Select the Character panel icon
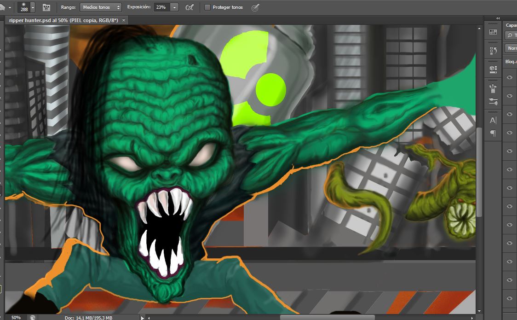Screen dimensions: 517x320 (x=493, y=119)
